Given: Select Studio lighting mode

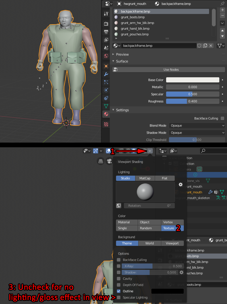Looking at the screenshot, I should tap(125, 178).
